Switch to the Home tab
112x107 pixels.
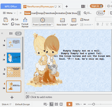28,13
